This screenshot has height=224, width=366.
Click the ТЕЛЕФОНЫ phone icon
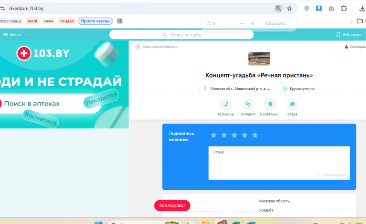(226, 104)
